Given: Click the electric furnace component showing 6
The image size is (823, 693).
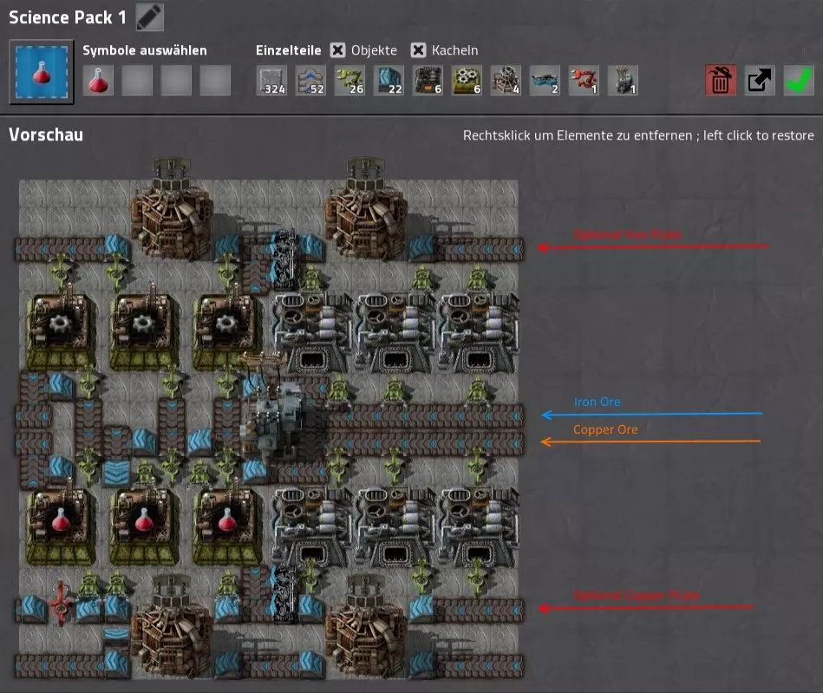Looking at the screenshot, I should coord(428,81).
